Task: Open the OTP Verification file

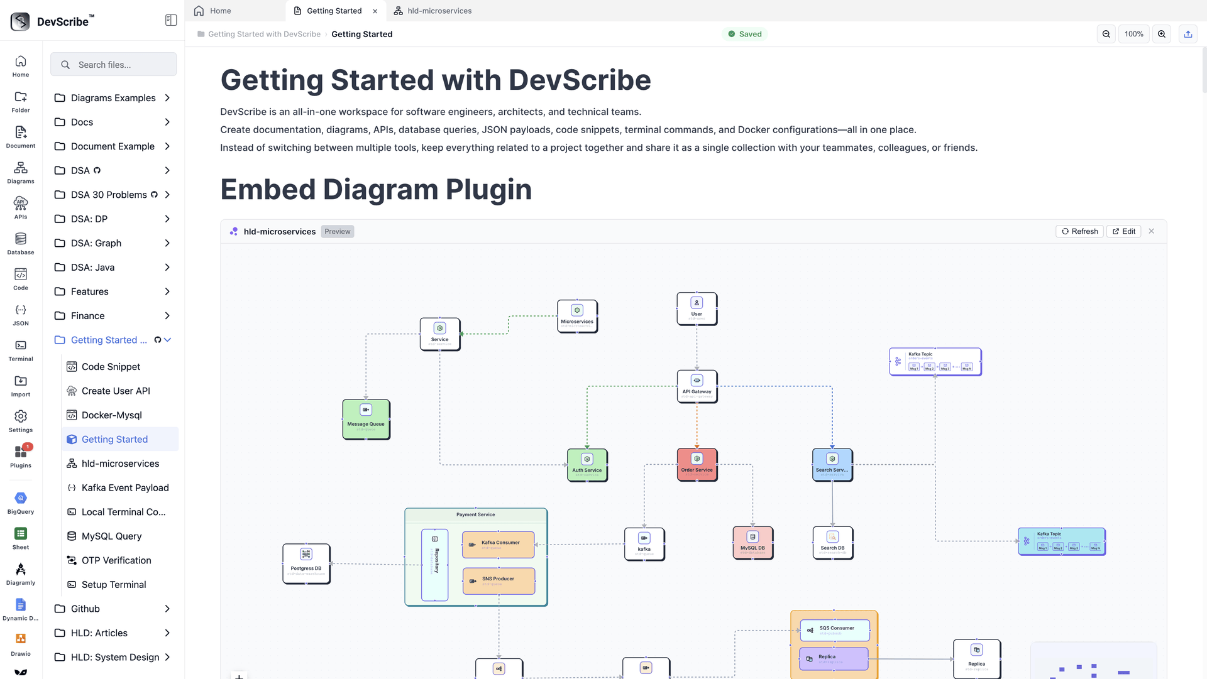Action: point(120,560)
